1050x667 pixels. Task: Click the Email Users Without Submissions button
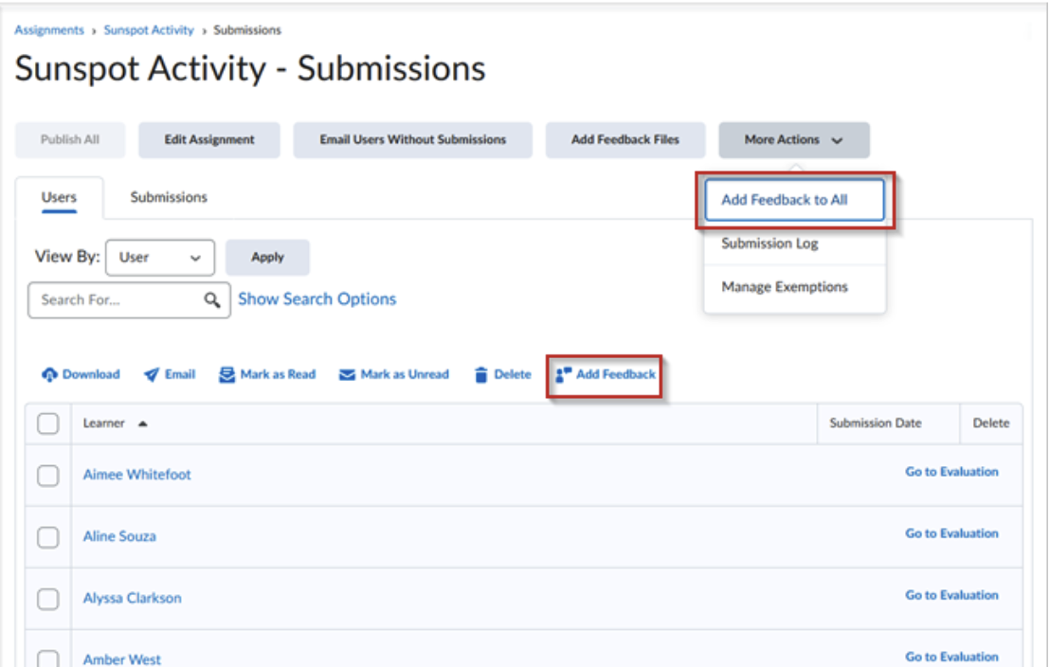point(412,139)
